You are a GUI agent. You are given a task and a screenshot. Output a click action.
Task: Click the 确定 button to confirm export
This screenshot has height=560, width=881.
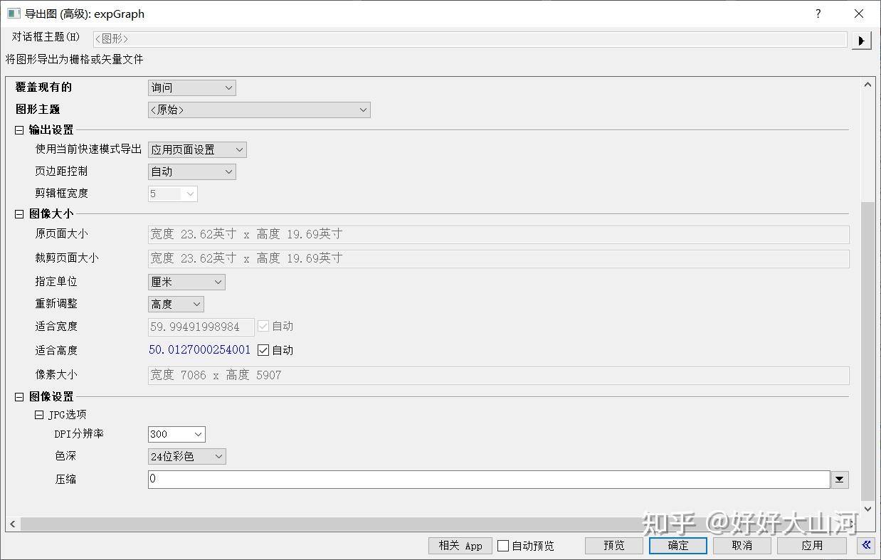tap(677, 545)
